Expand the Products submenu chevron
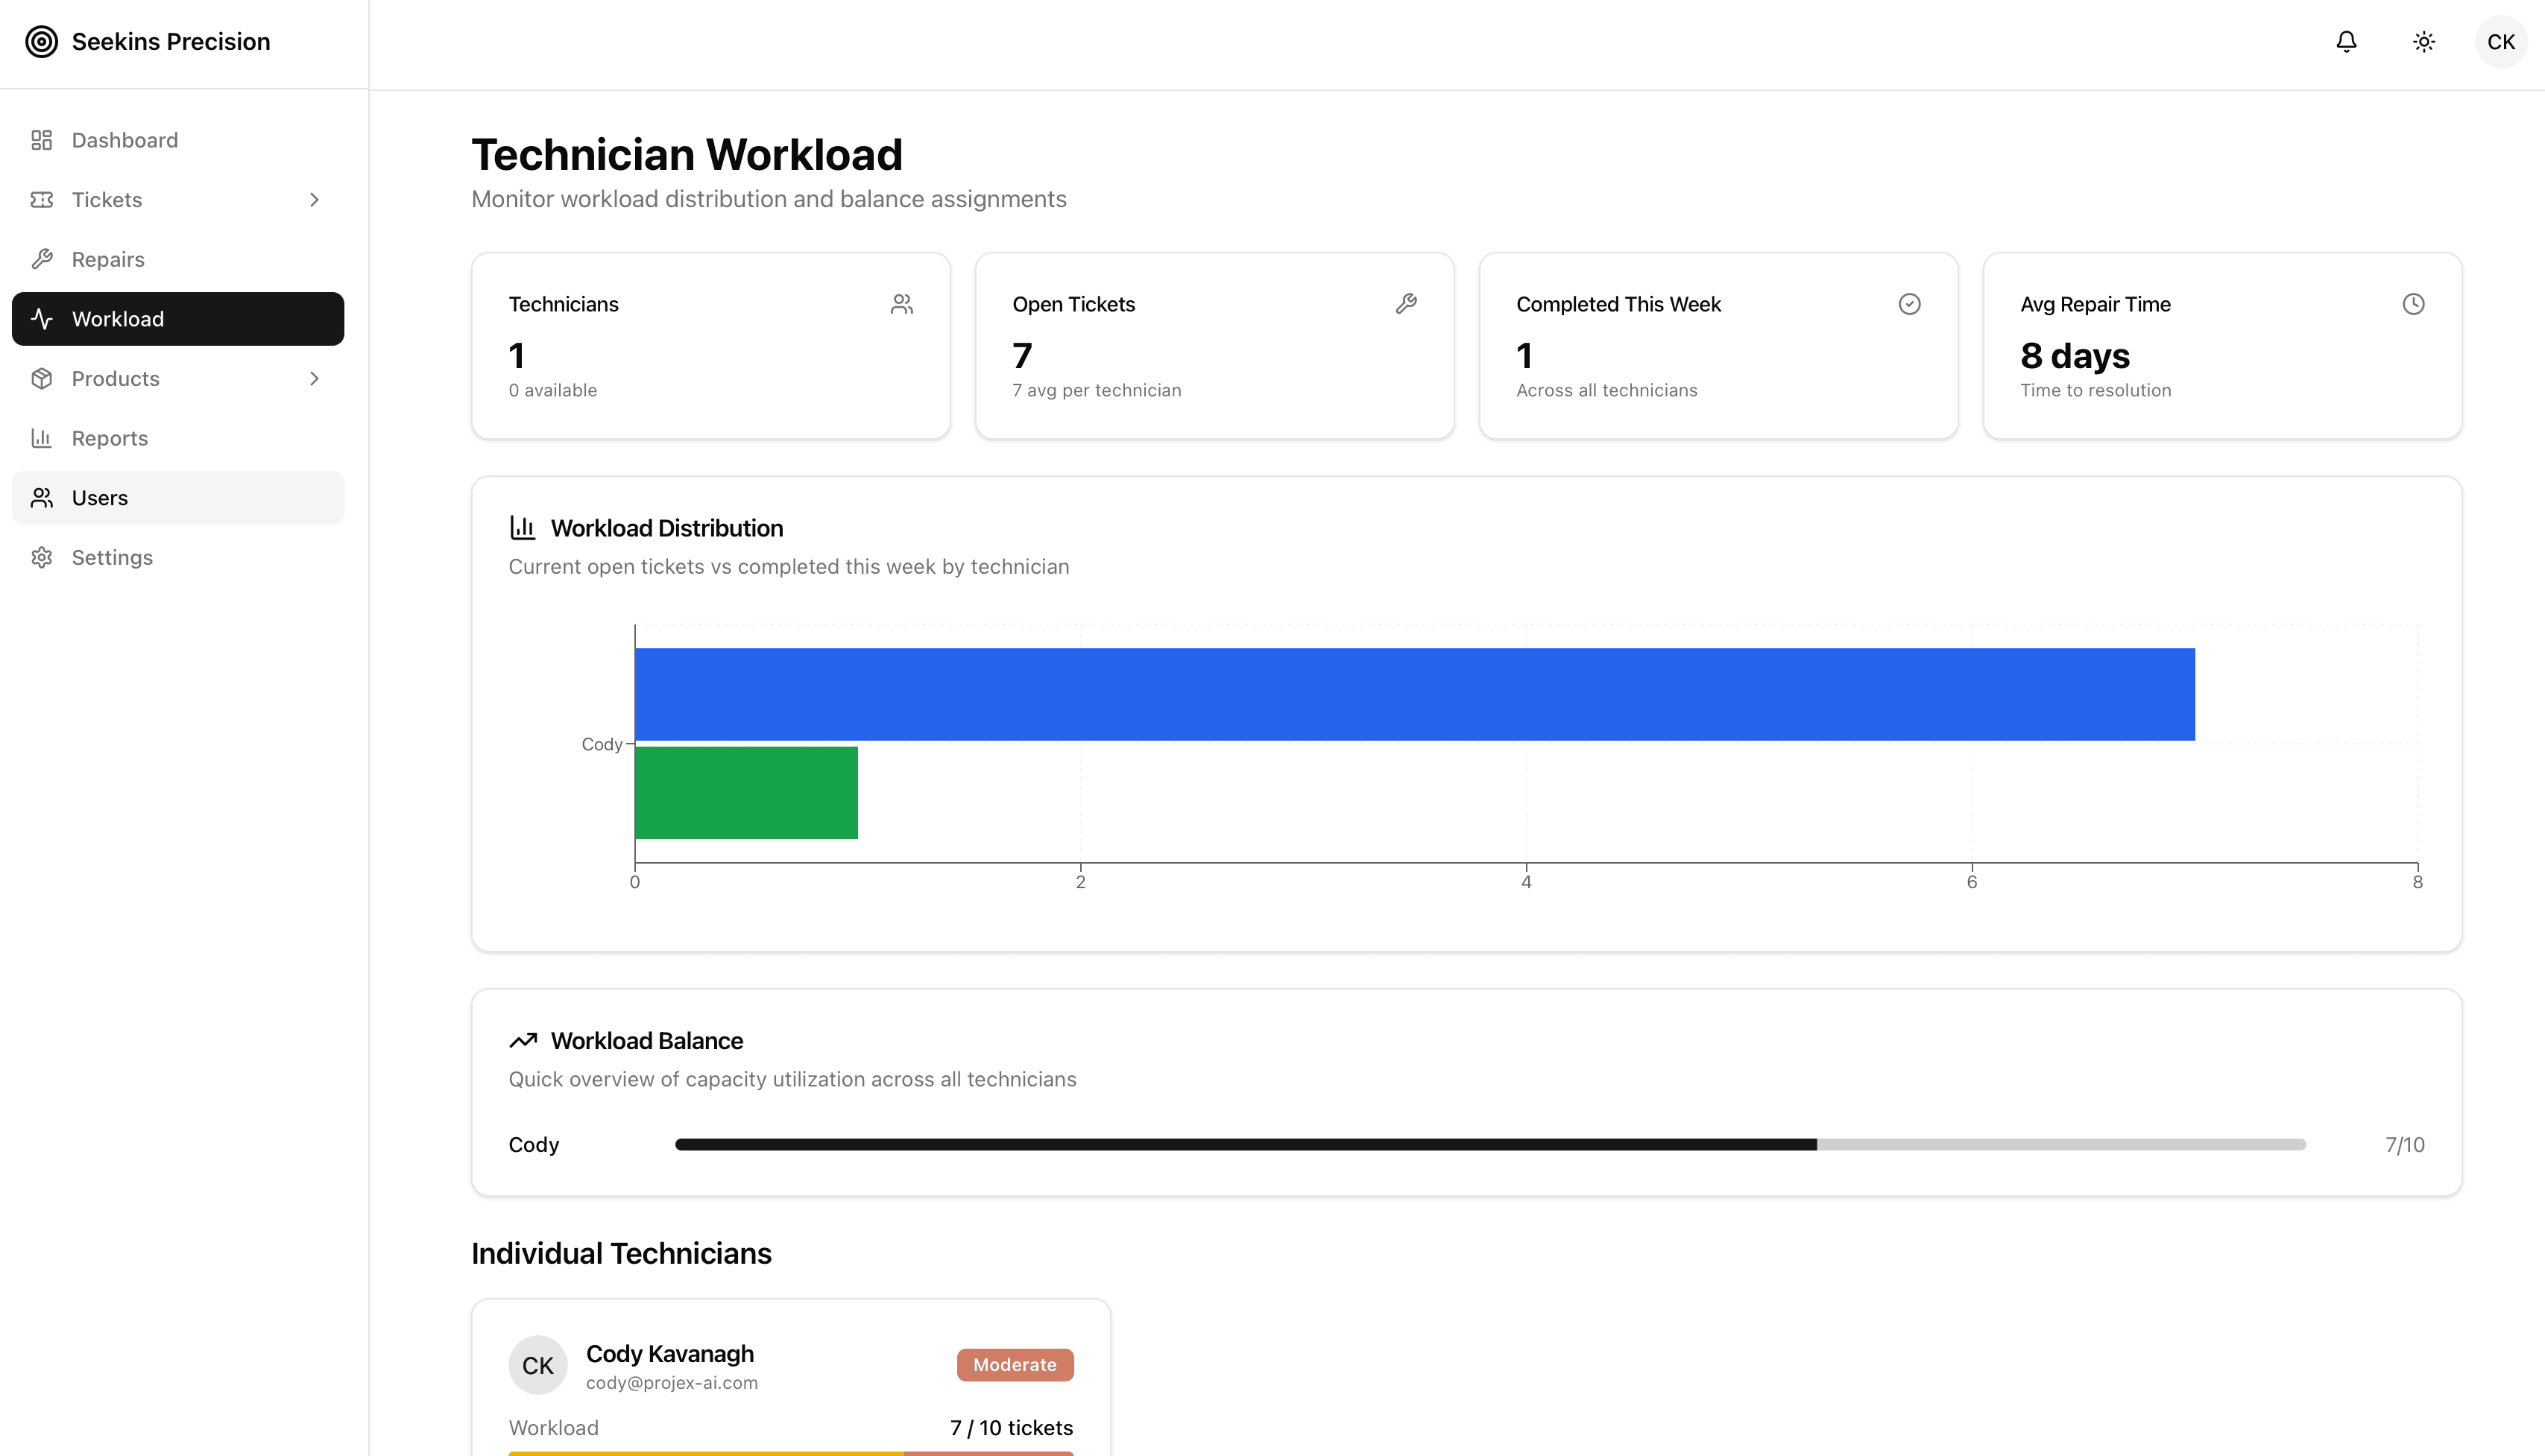Viewport: 2545px width, 1456px height. click(x=314, y=379)
